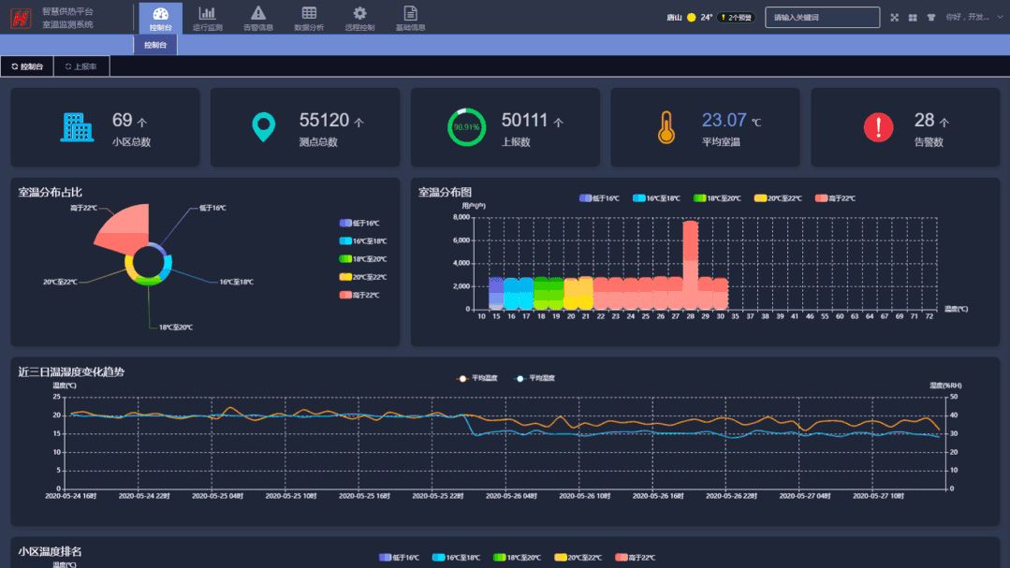Toggle 平均温度 series in trend chart

[x=477, y=378]
